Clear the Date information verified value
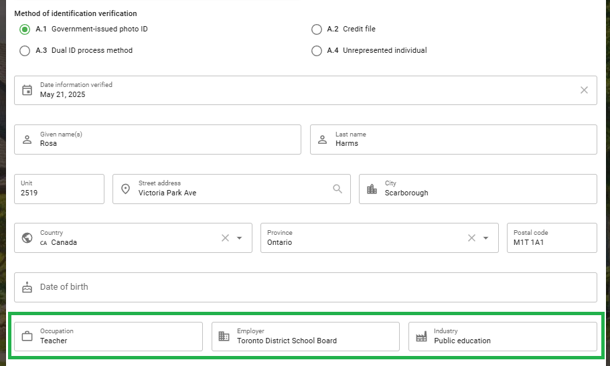 click(584, 90)
